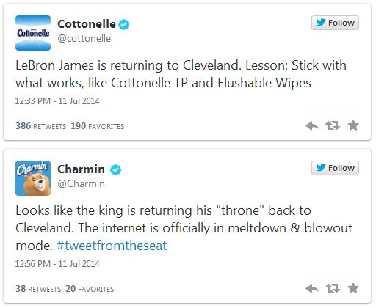Viewport: 376px width, 308px height.
Task: Open the @cottonelle handle link
Action: [x=84, y=39]
